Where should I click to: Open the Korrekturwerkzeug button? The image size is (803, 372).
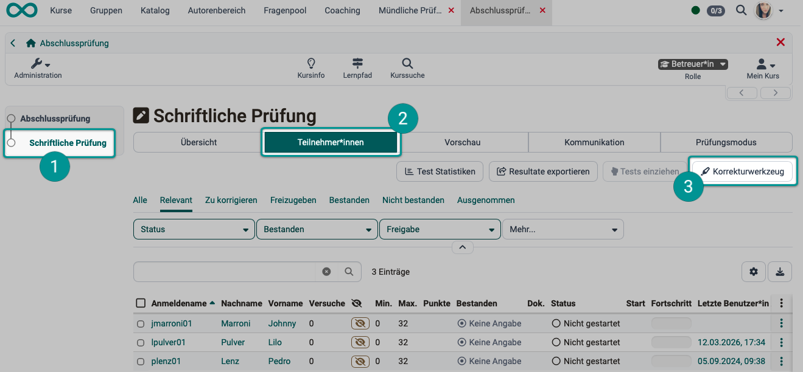(743, 171)
